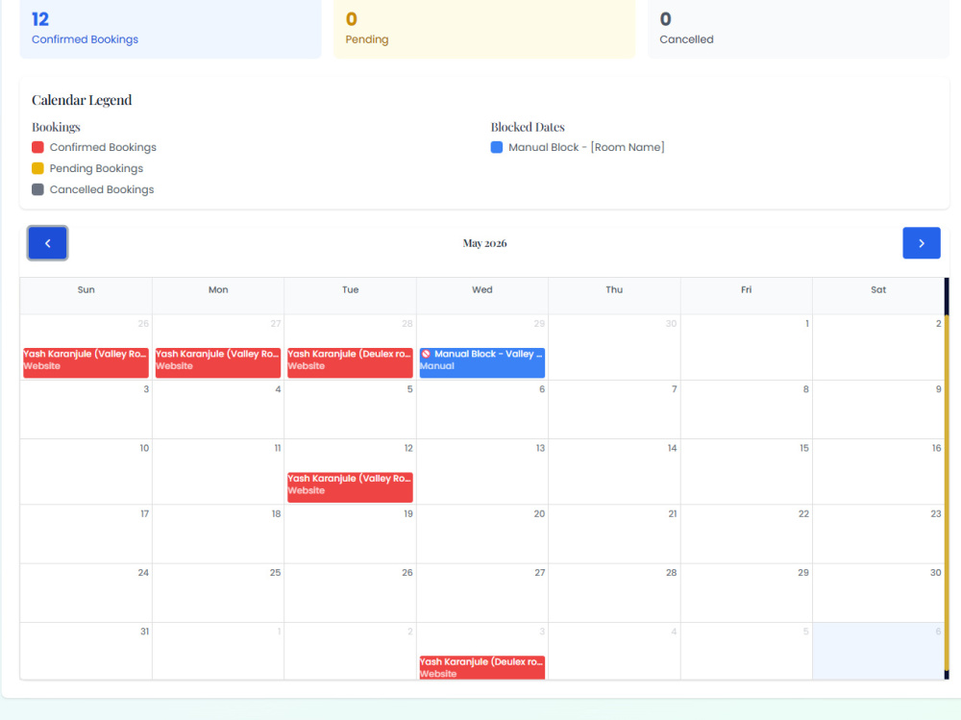Select May 23 day number
This screenshot has height=720, width=961.
936,514
